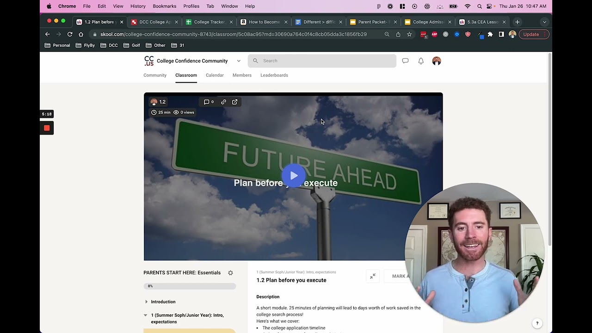The image size is (592, 333).
Task: Switch to the Parent Packet browser tab
Action: [x=373, y=22]
